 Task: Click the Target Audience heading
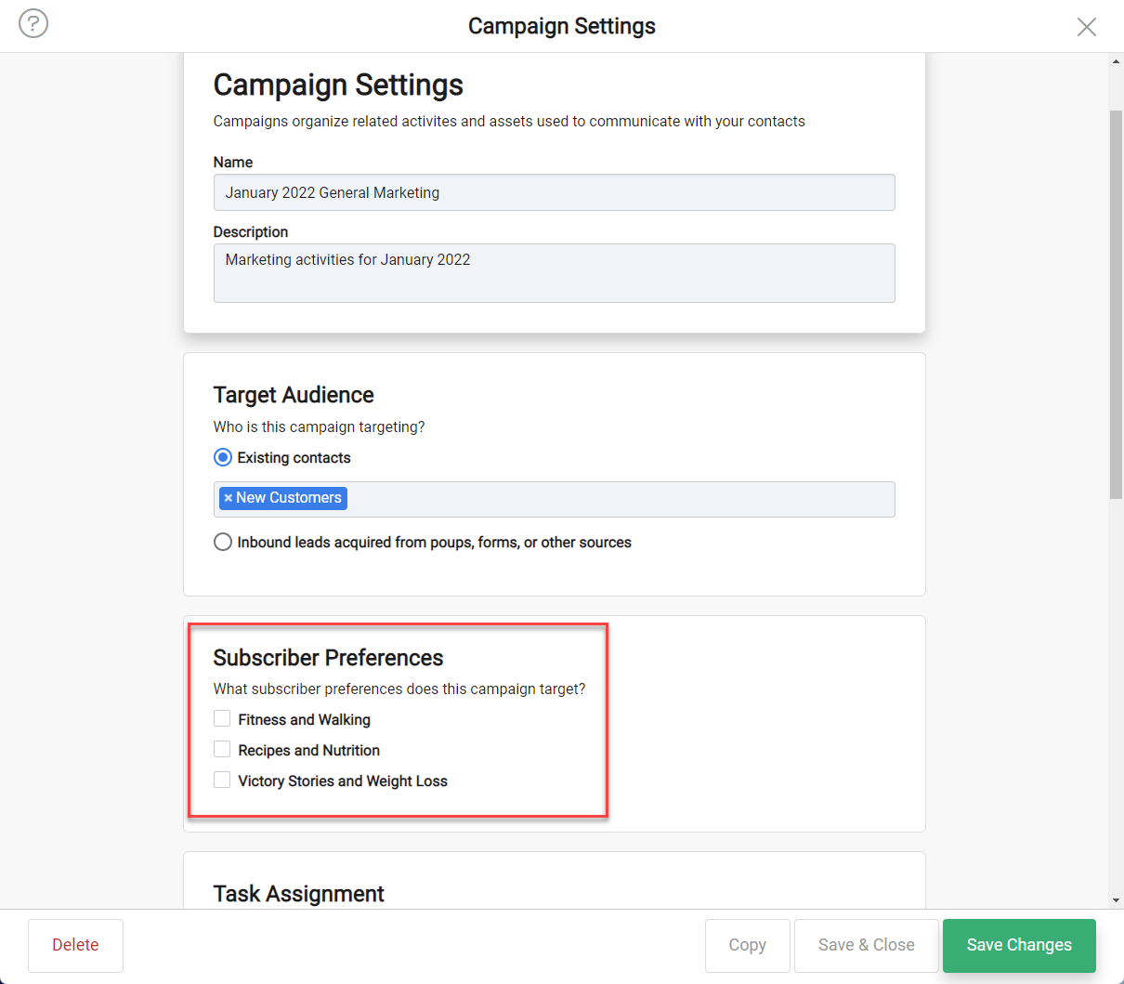point(294,395)
